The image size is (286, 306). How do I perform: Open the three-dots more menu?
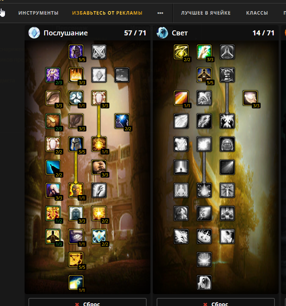click(x=160, y=13)
